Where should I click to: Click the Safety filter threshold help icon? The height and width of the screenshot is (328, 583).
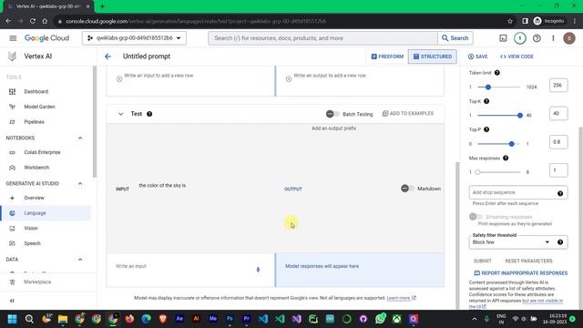(560, 242)
